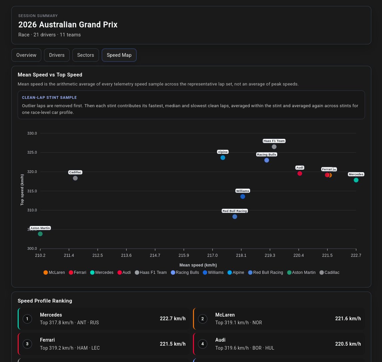Switch to the Drivers tab
The image size is (382, 362).
tap(57, 55)
